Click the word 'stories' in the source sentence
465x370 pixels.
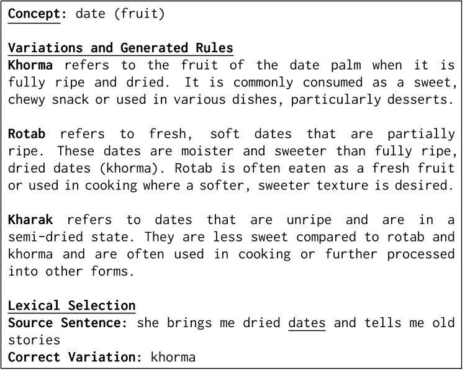click(34, 340)
